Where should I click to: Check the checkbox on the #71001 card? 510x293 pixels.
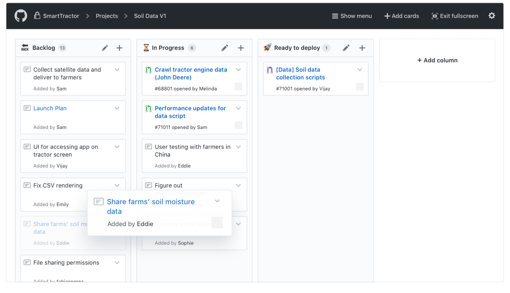pyautogui.click(x=360, y=86)
